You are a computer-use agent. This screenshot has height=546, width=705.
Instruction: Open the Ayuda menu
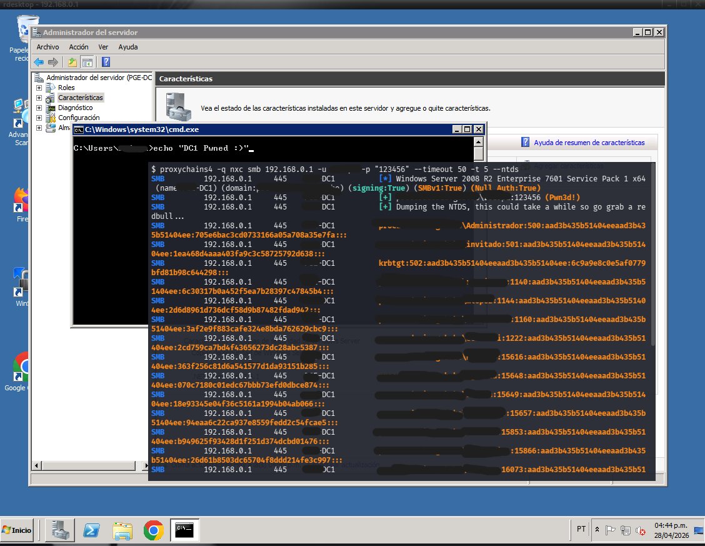pos(128,47)
